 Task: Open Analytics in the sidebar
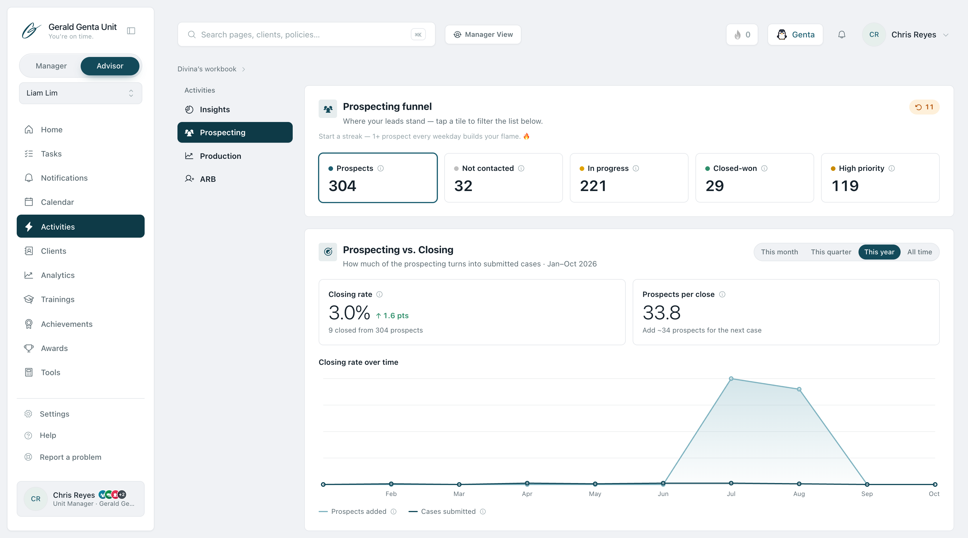pos(80,275)
